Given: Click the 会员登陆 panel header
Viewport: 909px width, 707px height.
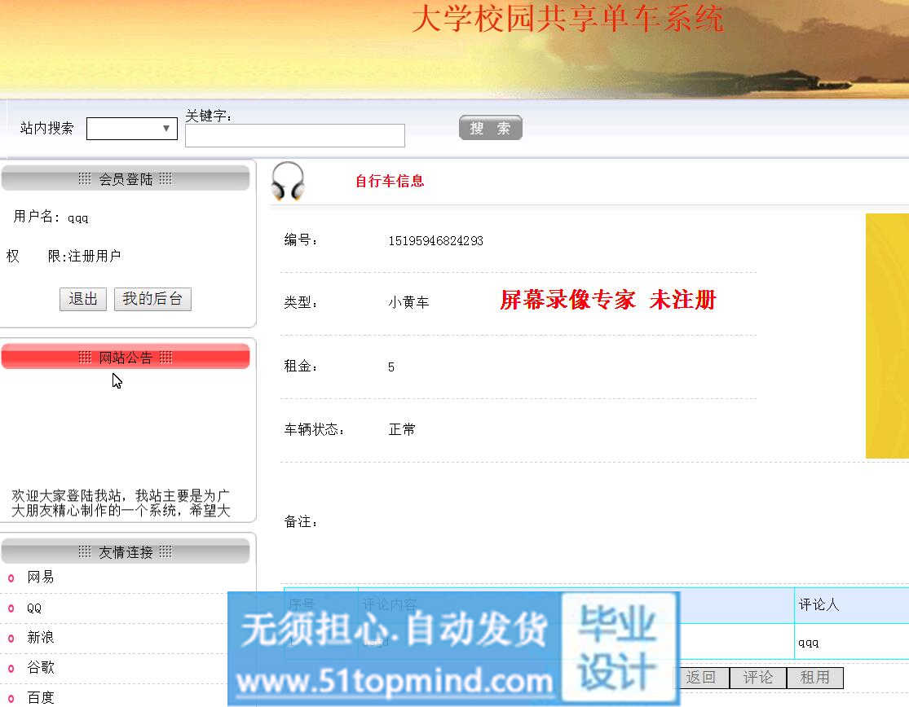Looking at the screenshot, I should pos(126,179).
